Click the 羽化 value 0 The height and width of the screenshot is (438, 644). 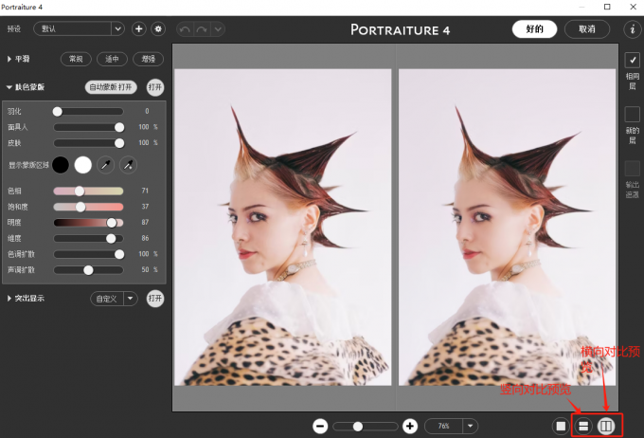pos(147,111)
